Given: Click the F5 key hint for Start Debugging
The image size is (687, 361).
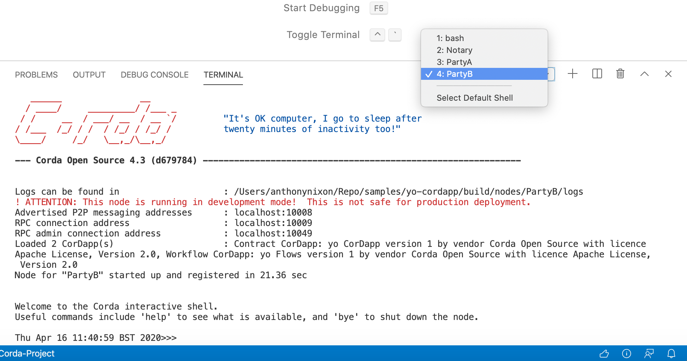Looking at the screenshot, I should point(379,8).
